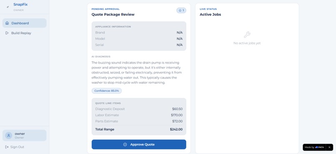Close the Made by MeDo badge

coord(329,147)
